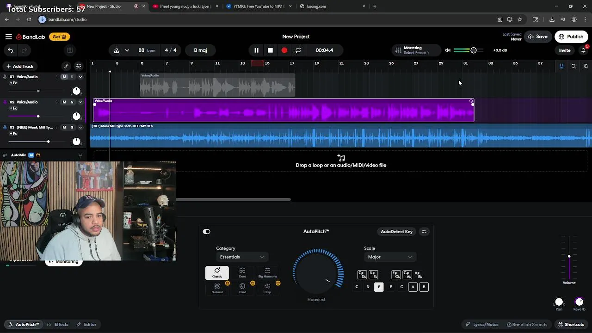Select the Classic AutoPitch preset
592x333 pixels.
217,273
